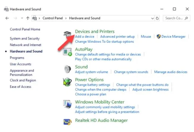
Task: Open System and Security category
Action: pyautogui.click(x=25, y=39)
